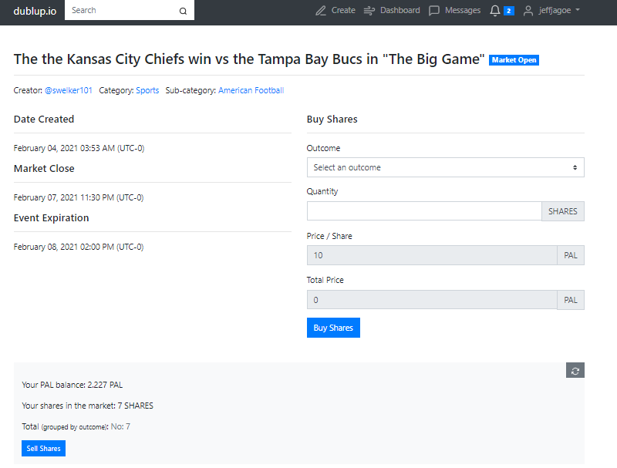This screenshot has width=617, height=468.
Task: Open the Dashboard menu item
Action: 392,11
